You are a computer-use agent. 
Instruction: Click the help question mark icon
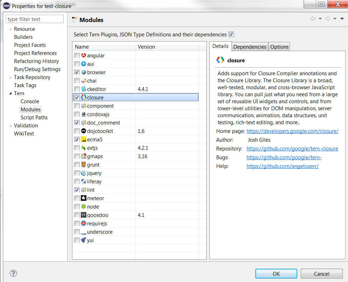[13, 273]
